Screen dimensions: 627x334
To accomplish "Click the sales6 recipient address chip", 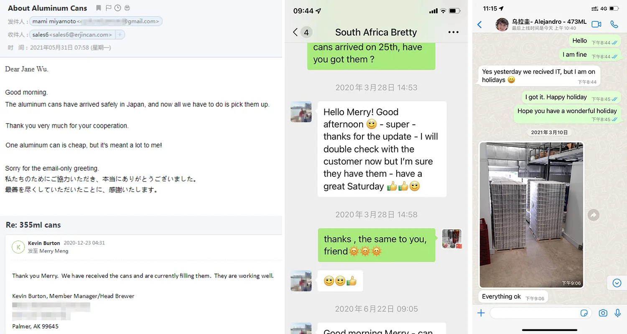I will click(x=71, y=35).
